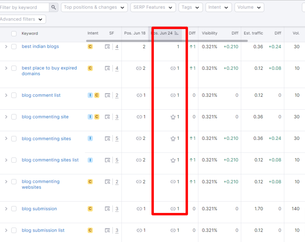The width and height of the screenshot is (305, 242).
Task: Toggle the select-all checkbox in header
Action: point(14,33)
